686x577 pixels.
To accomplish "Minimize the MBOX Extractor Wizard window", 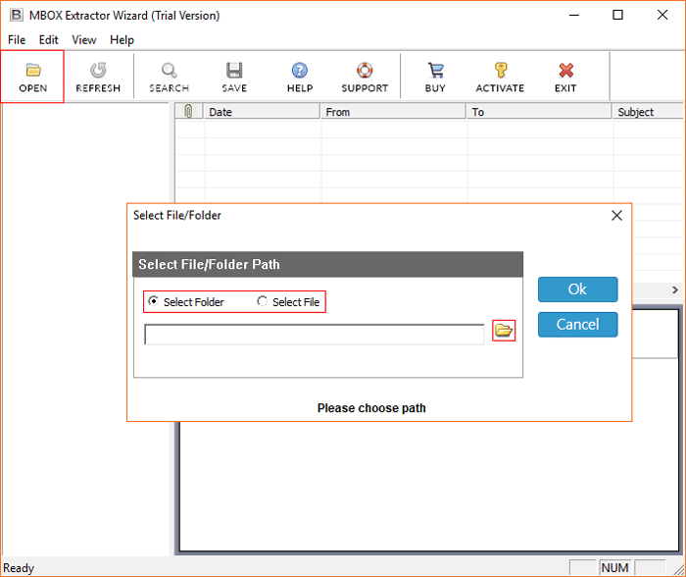I will (574, 16).
